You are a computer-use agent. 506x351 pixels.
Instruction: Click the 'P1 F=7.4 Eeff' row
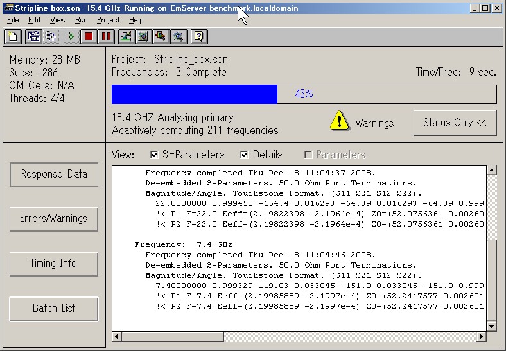[320, 296]
